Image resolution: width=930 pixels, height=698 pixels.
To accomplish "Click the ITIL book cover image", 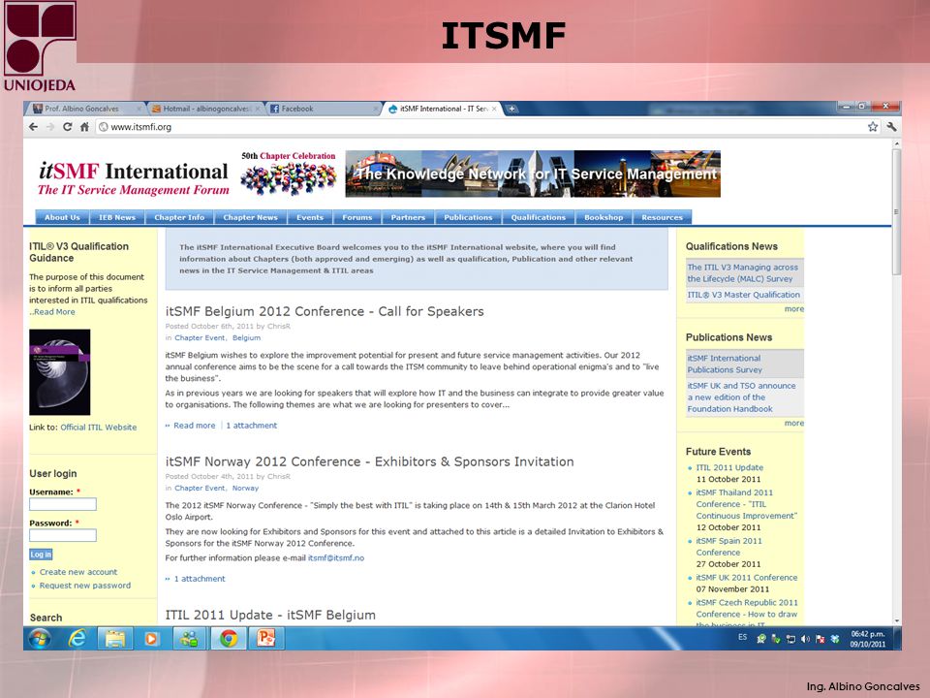I will pyautogui.click(x=60, y=372).
